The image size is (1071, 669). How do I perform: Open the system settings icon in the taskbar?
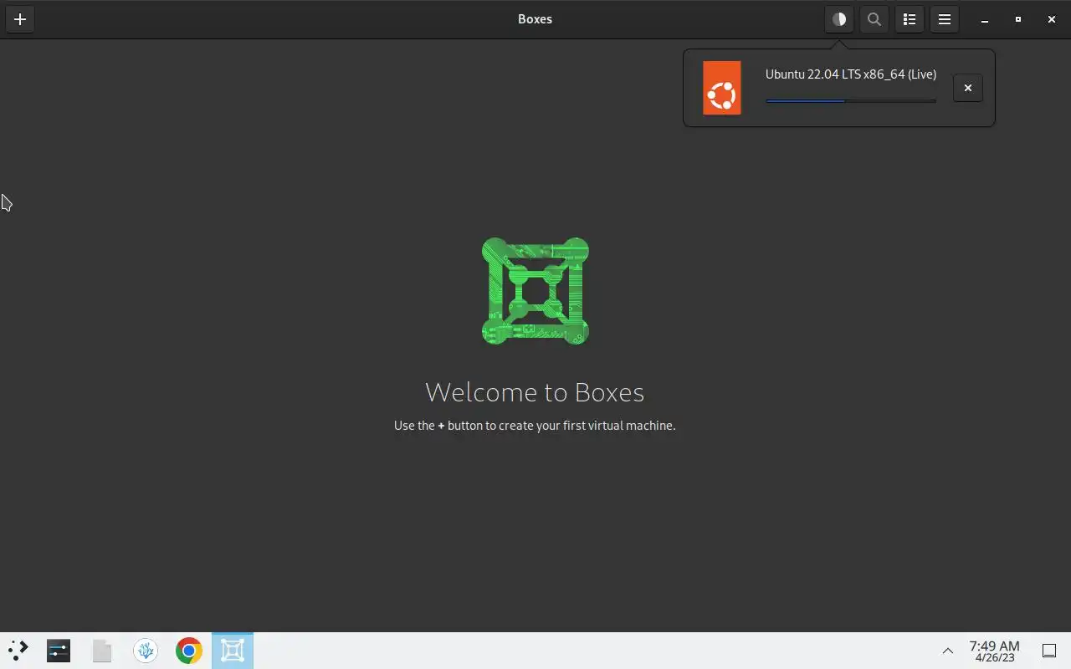pos(59,651)
